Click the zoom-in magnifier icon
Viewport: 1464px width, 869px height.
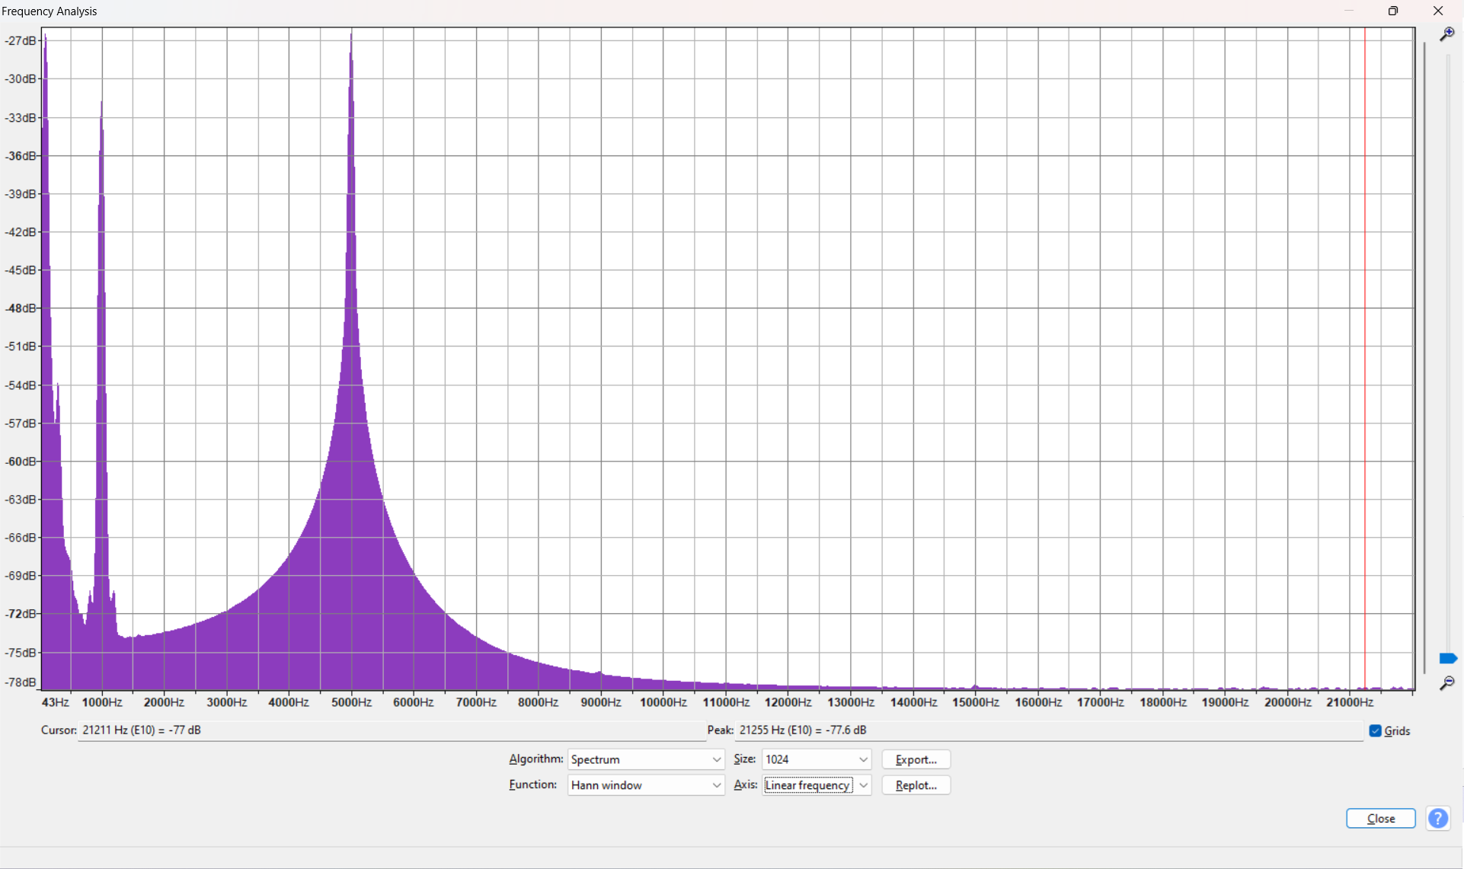point(1448,34)
